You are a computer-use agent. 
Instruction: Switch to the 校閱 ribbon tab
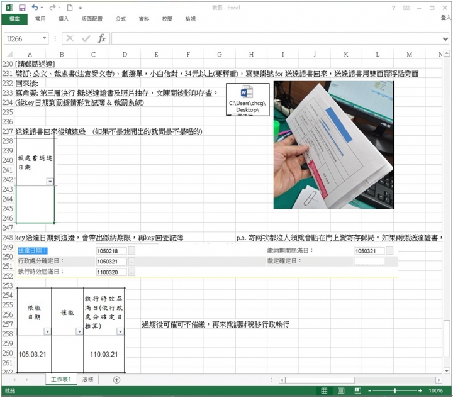(x=167, y=19)
